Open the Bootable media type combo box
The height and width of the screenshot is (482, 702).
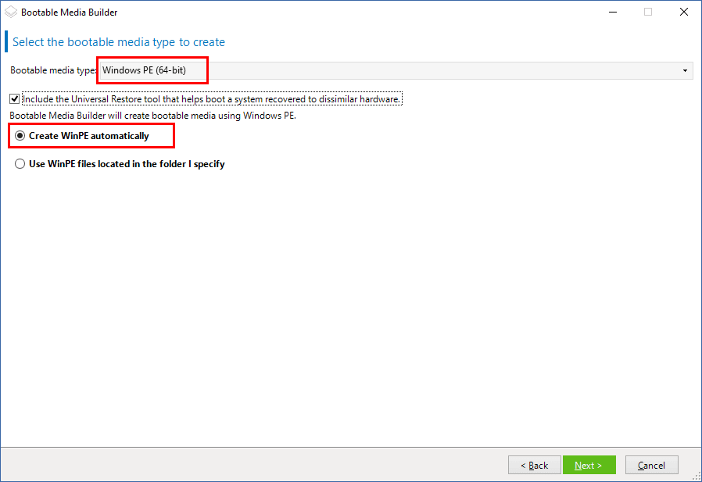pos(395,71)
